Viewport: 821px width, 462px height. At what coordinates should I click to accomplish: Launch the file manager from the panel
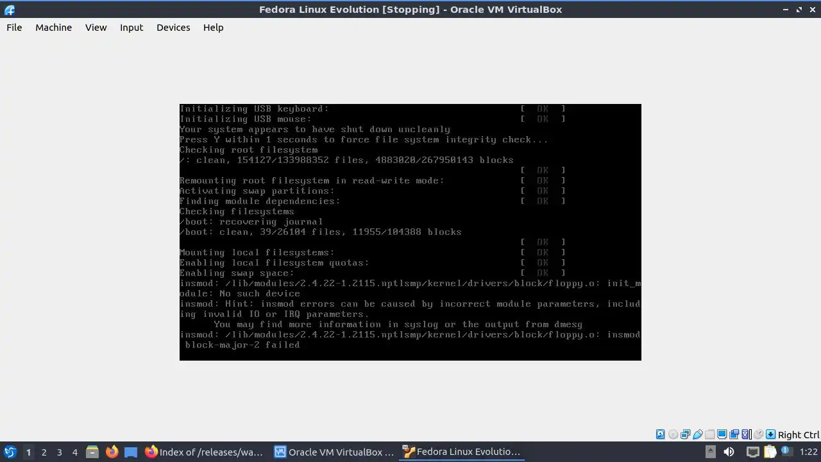92,452
